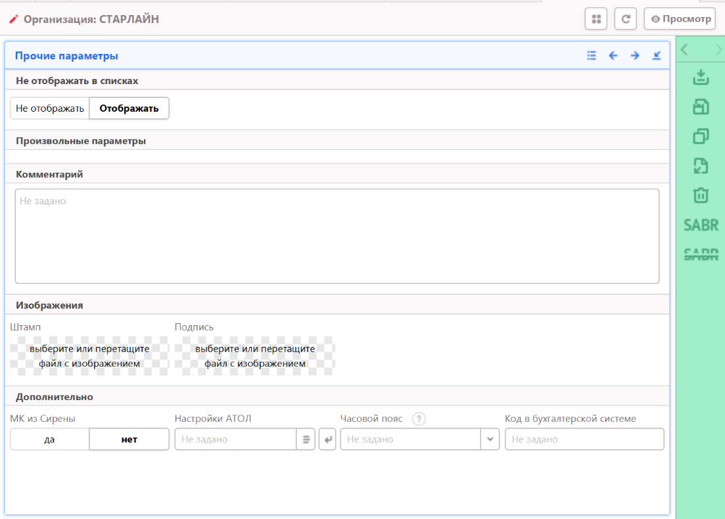
Task: Open the section list icon in panel header
Action: click(x=592, y=56)
